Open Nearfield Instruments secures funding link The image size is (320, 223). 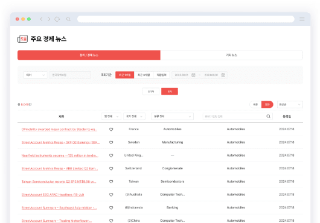tap(60, 155)
